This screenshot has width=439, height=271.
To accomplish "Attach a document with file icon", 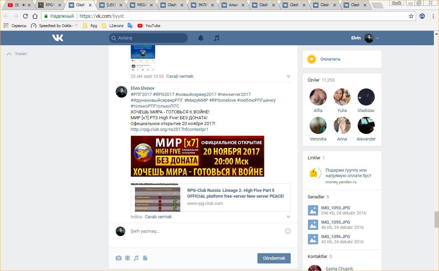I will click(145, 258).
